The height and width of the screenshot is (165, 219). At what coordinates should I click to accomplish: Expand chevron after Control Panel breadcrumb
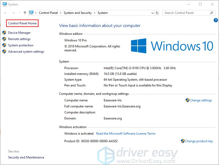(x=61, y=13)
